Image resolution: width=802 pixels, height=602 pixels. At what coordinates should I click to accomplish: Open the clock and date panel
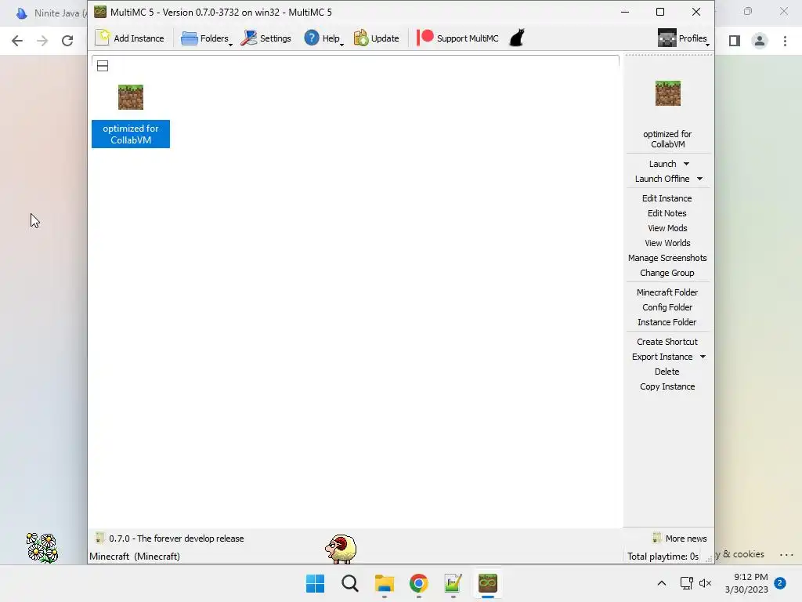[x=746, y=583]
